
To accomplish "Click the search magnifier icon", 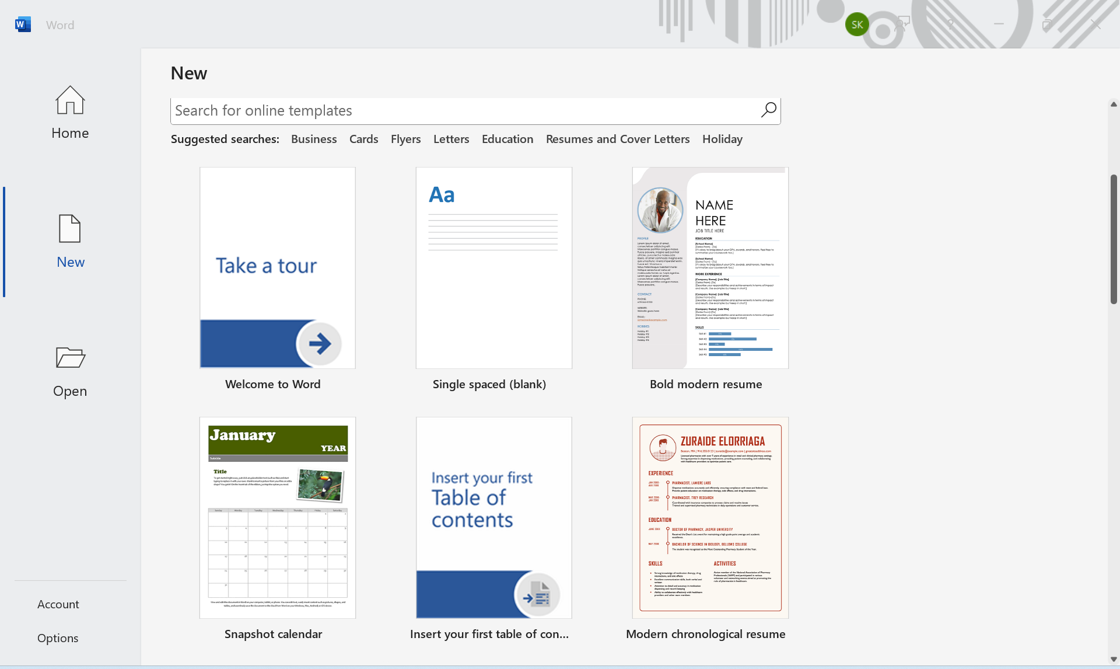I will 768,110.
